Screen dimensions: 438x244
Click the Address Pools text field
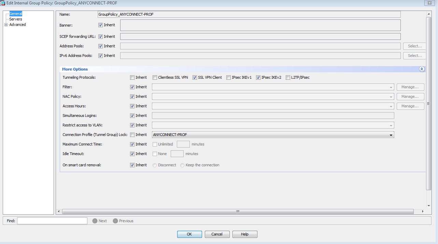click(260, 46)
